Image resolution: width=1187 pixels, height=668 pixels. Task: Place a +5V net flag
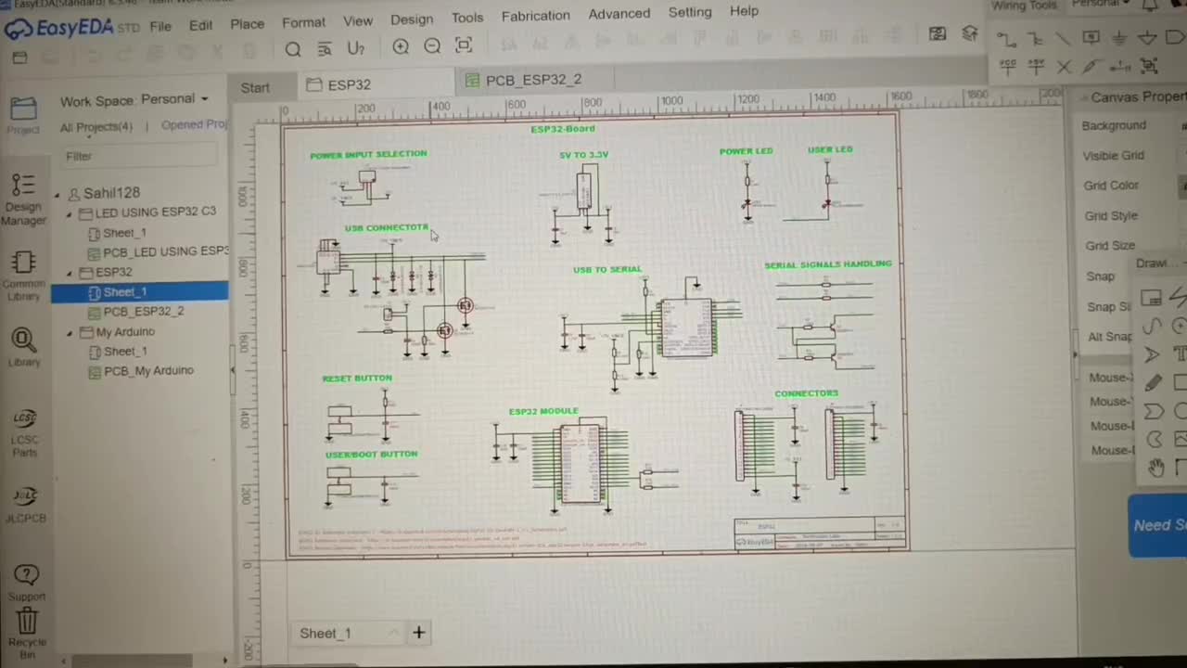pos(1036,67)
